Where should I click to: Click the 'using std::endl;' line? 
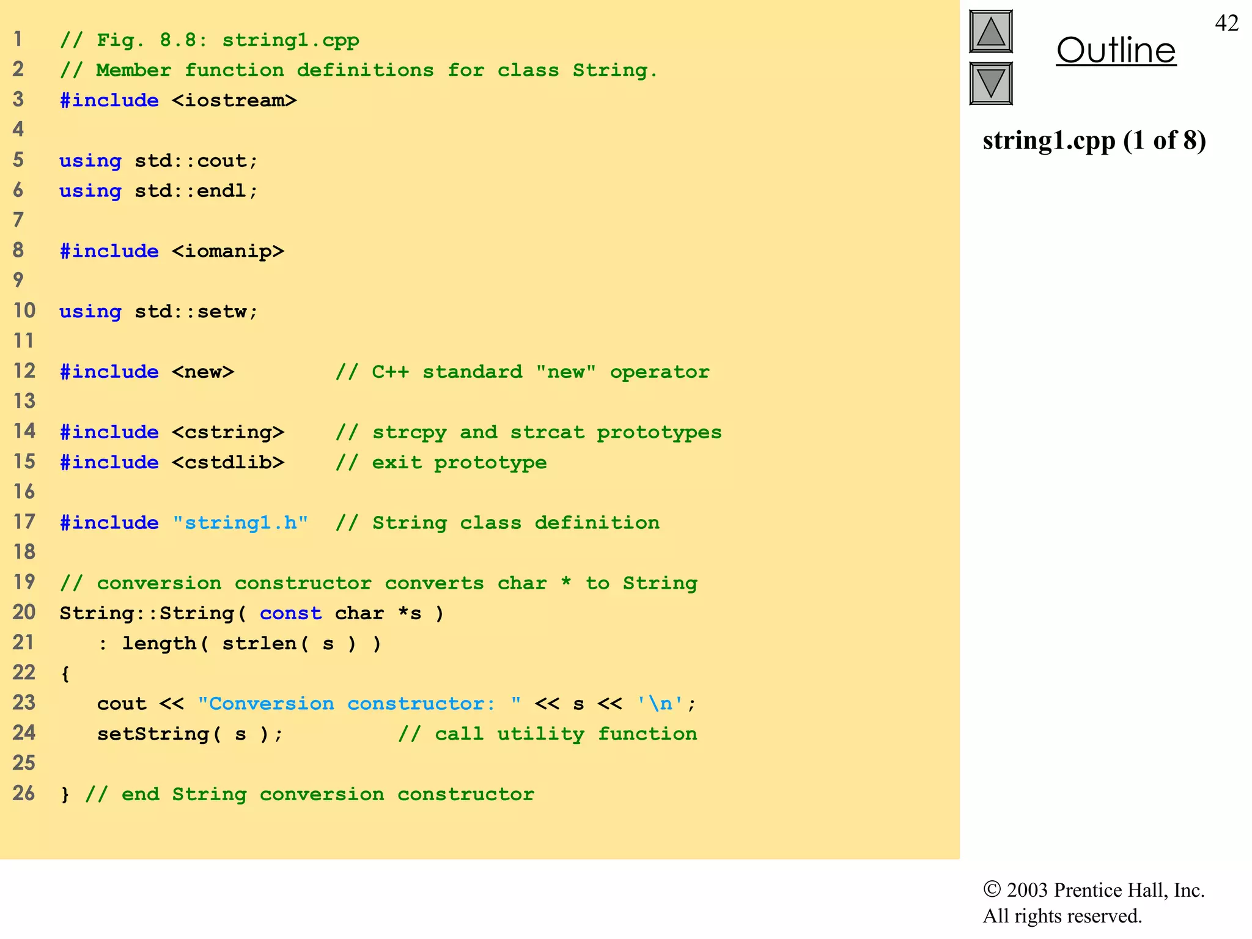coord(159,191)
